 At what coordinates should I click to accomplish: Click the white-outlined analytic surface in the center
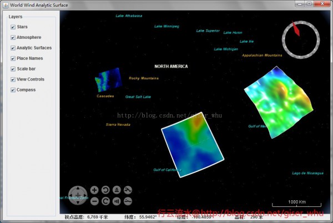tap(193, 144)
